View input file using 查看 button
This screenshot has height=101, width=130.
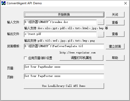click(115, 22)
